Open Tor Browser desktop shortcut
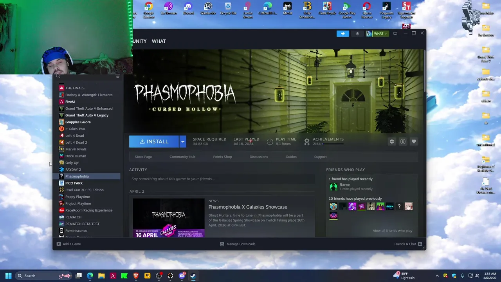 pyautogui.click(x=168, y=9)
